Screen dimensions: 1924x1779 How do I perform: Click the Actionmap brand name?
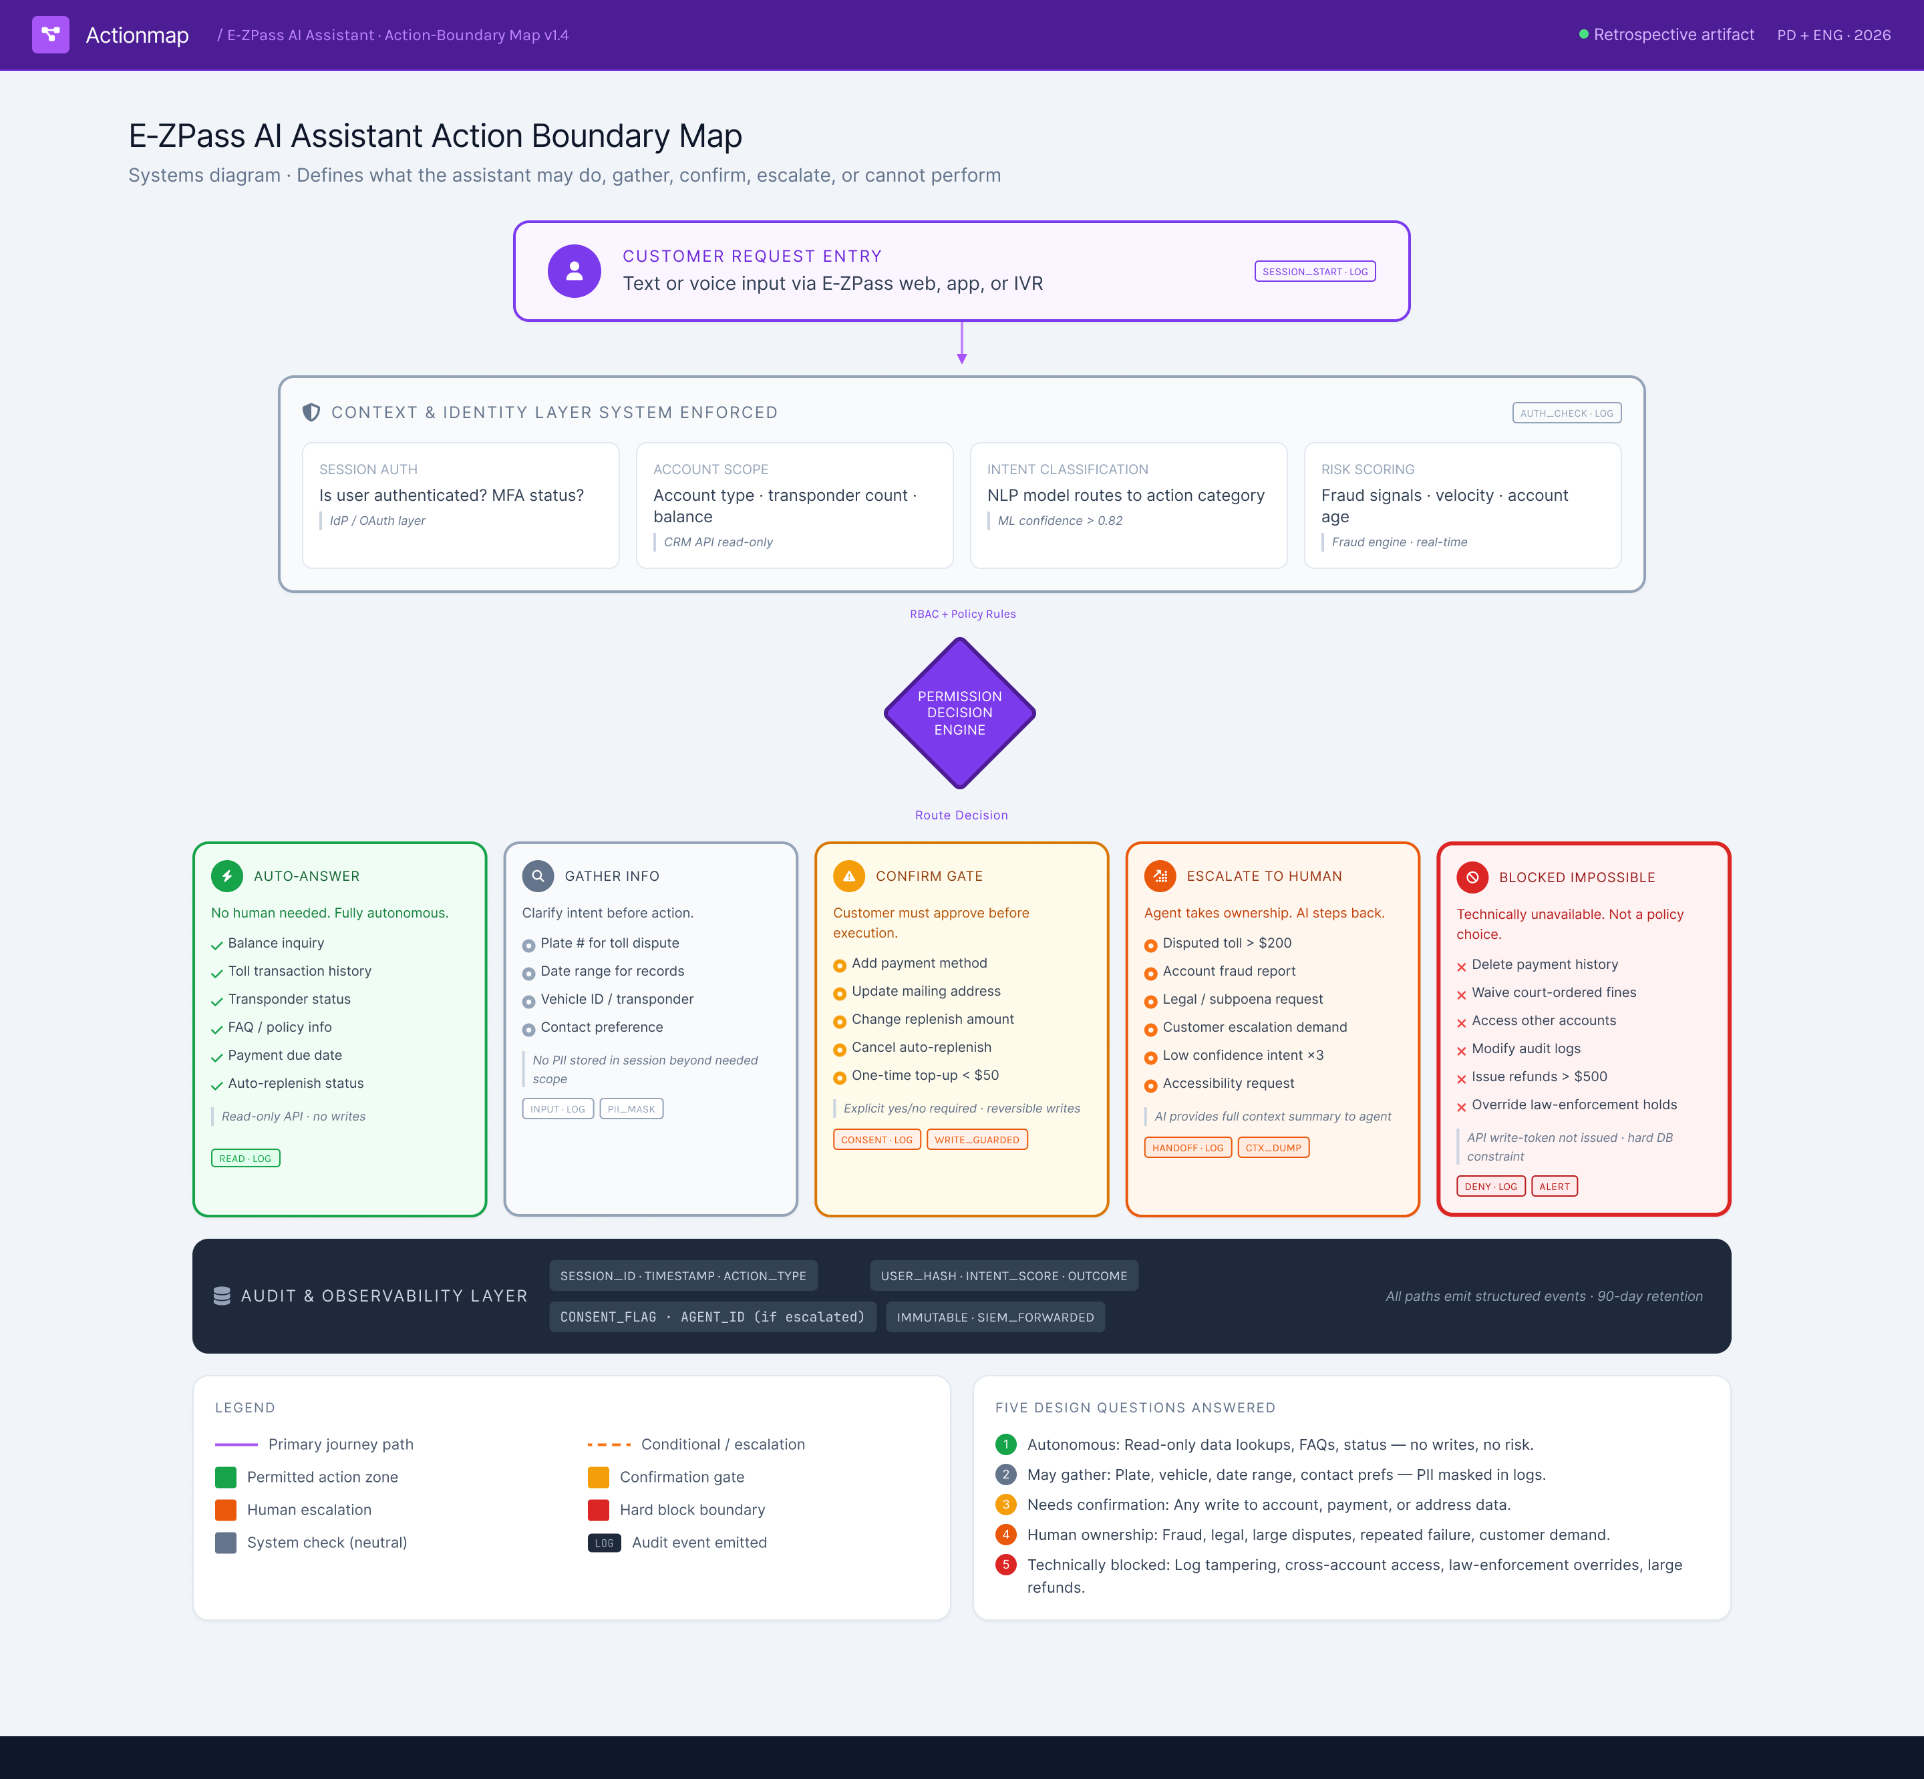click(137, 35)
